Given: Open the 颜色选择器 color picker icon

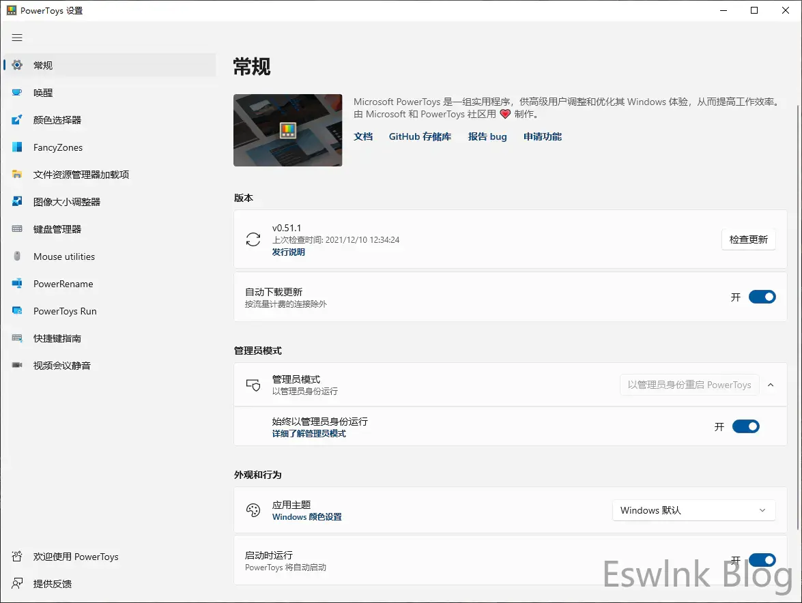Looking at the screenshot, I should [17, 120].
